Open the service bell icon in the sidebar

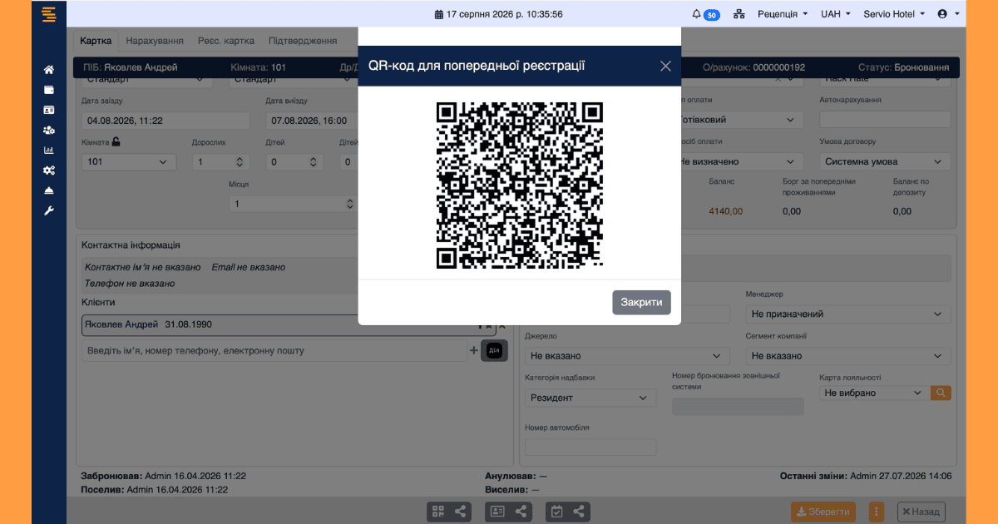pos(49,190)
